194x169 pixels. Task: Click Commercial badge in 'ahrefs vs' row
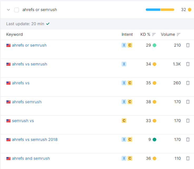tap(130, 83)
